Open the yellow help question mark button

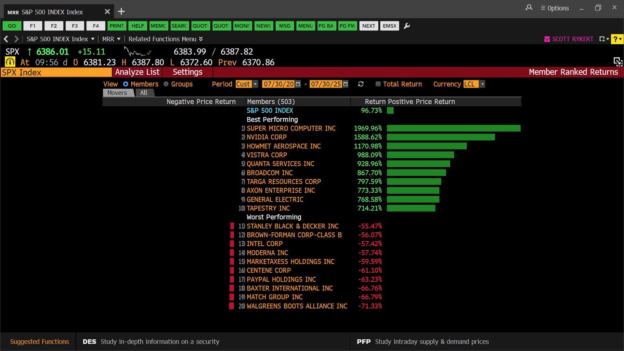point(615,39)
